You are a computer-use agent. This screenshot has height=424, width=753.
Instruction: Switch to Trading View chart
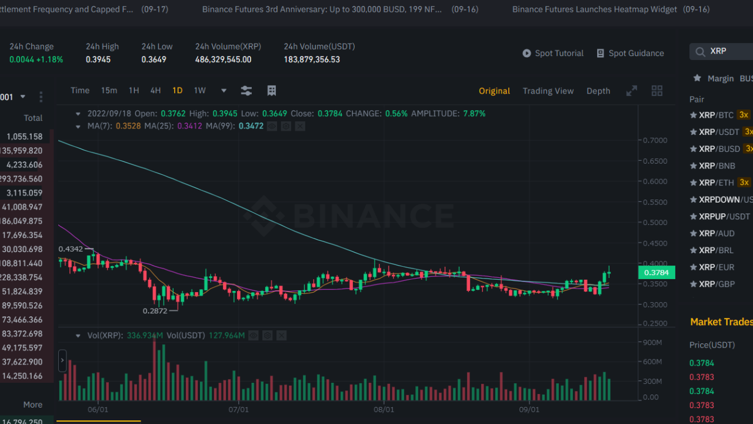click(x=548, y=91)
